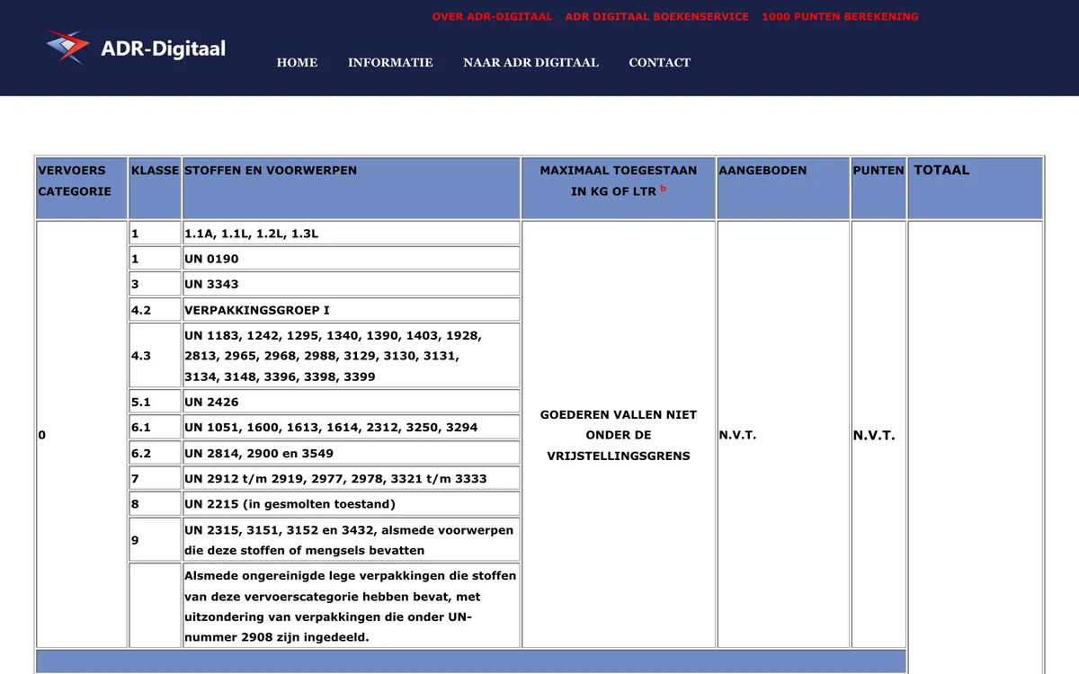This screenshot has width=1079, height=674.
Task: Go to the HOME menu item
Action: tap(297, 62)
